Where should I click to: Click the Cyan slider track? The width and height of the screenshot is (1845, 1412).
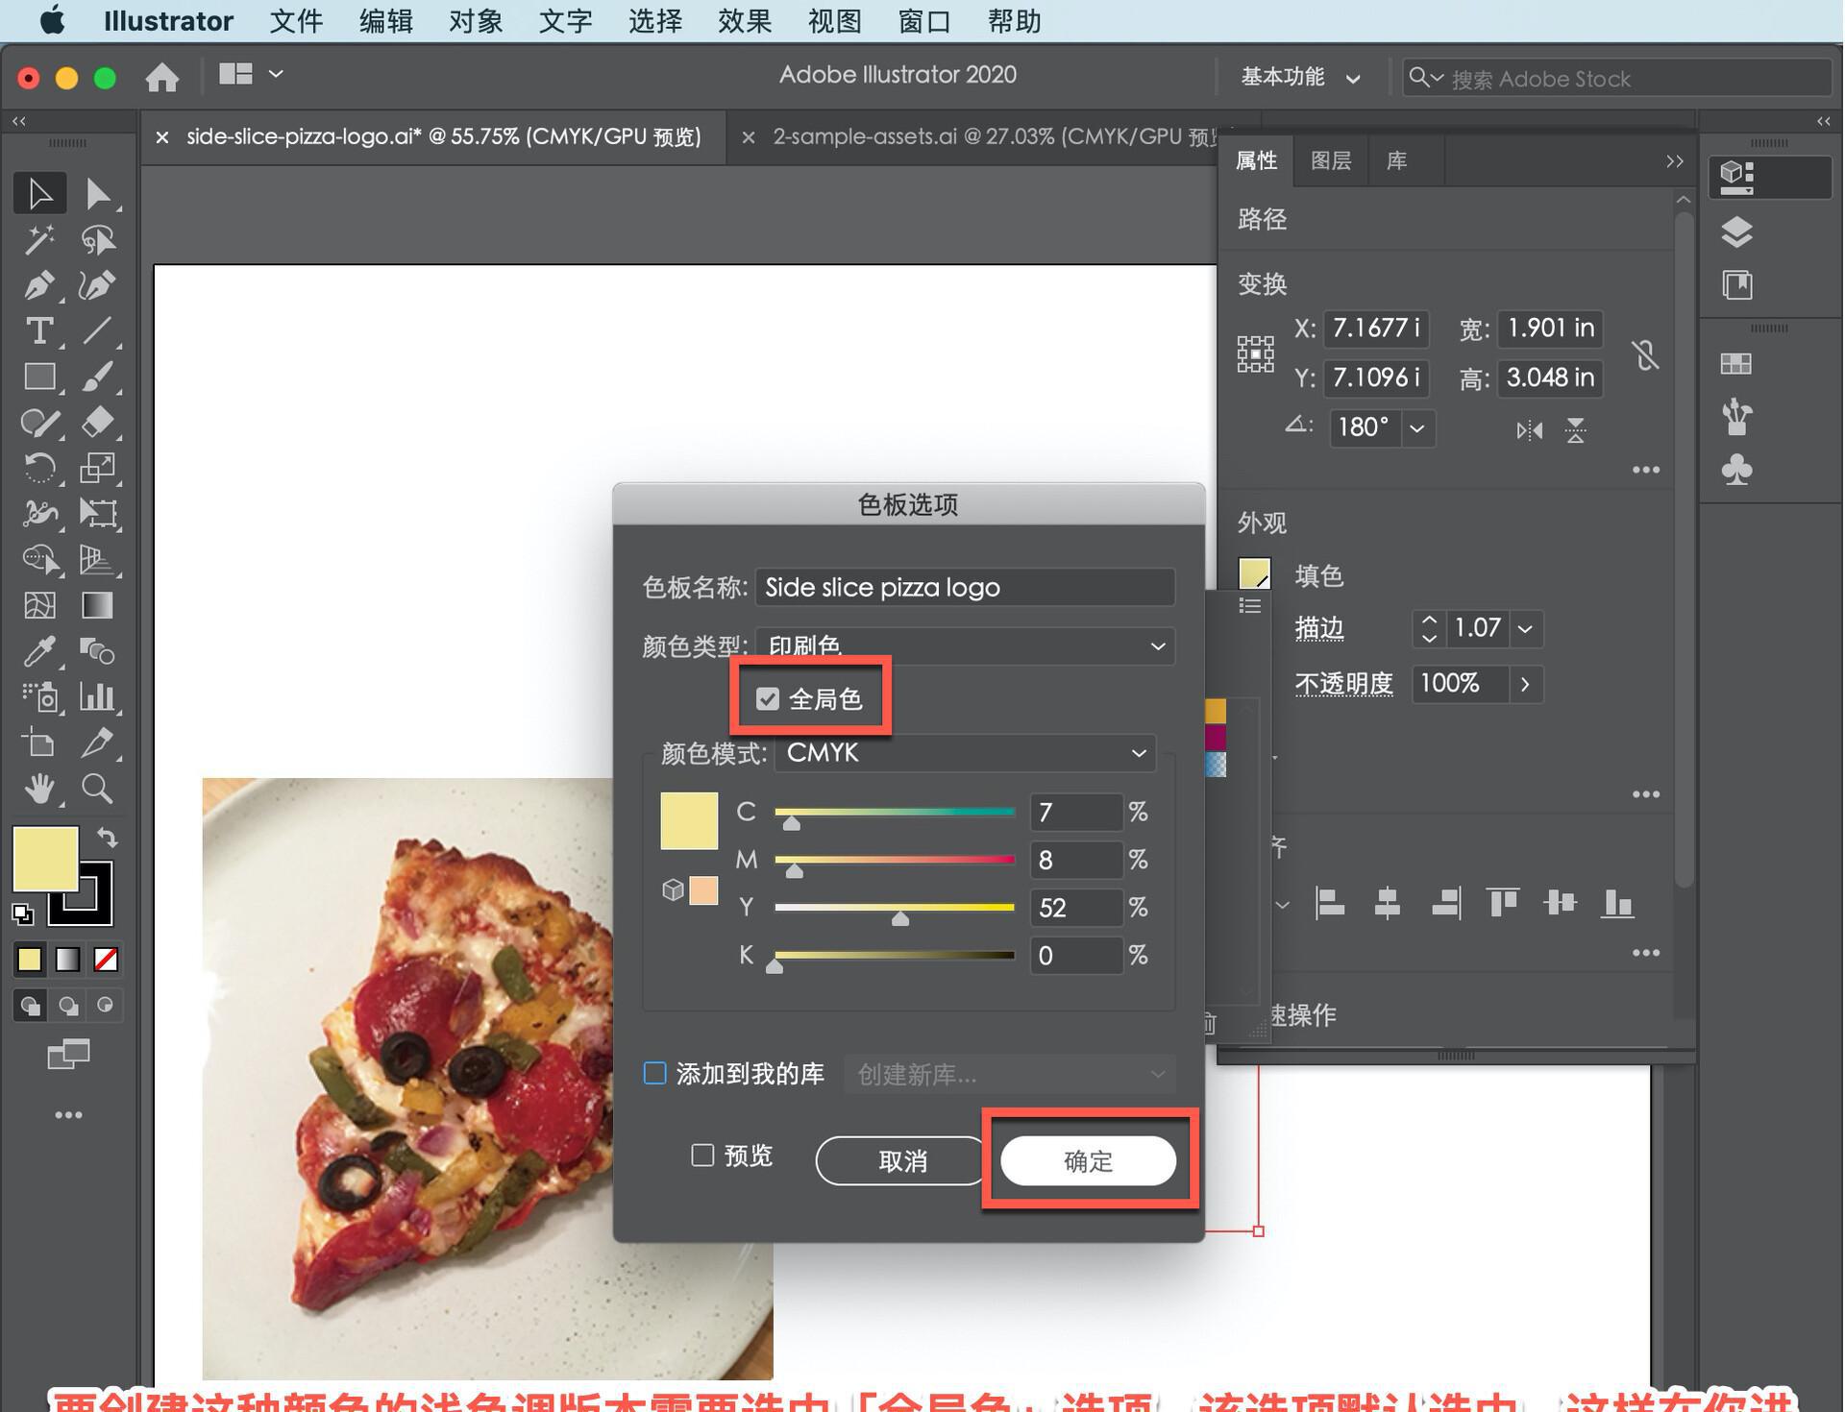pos(895,812)
